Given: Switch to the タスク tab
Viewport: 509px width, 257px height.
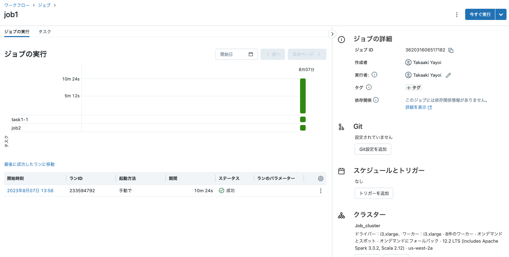Looking at the screenshot, I should point(45,32).
